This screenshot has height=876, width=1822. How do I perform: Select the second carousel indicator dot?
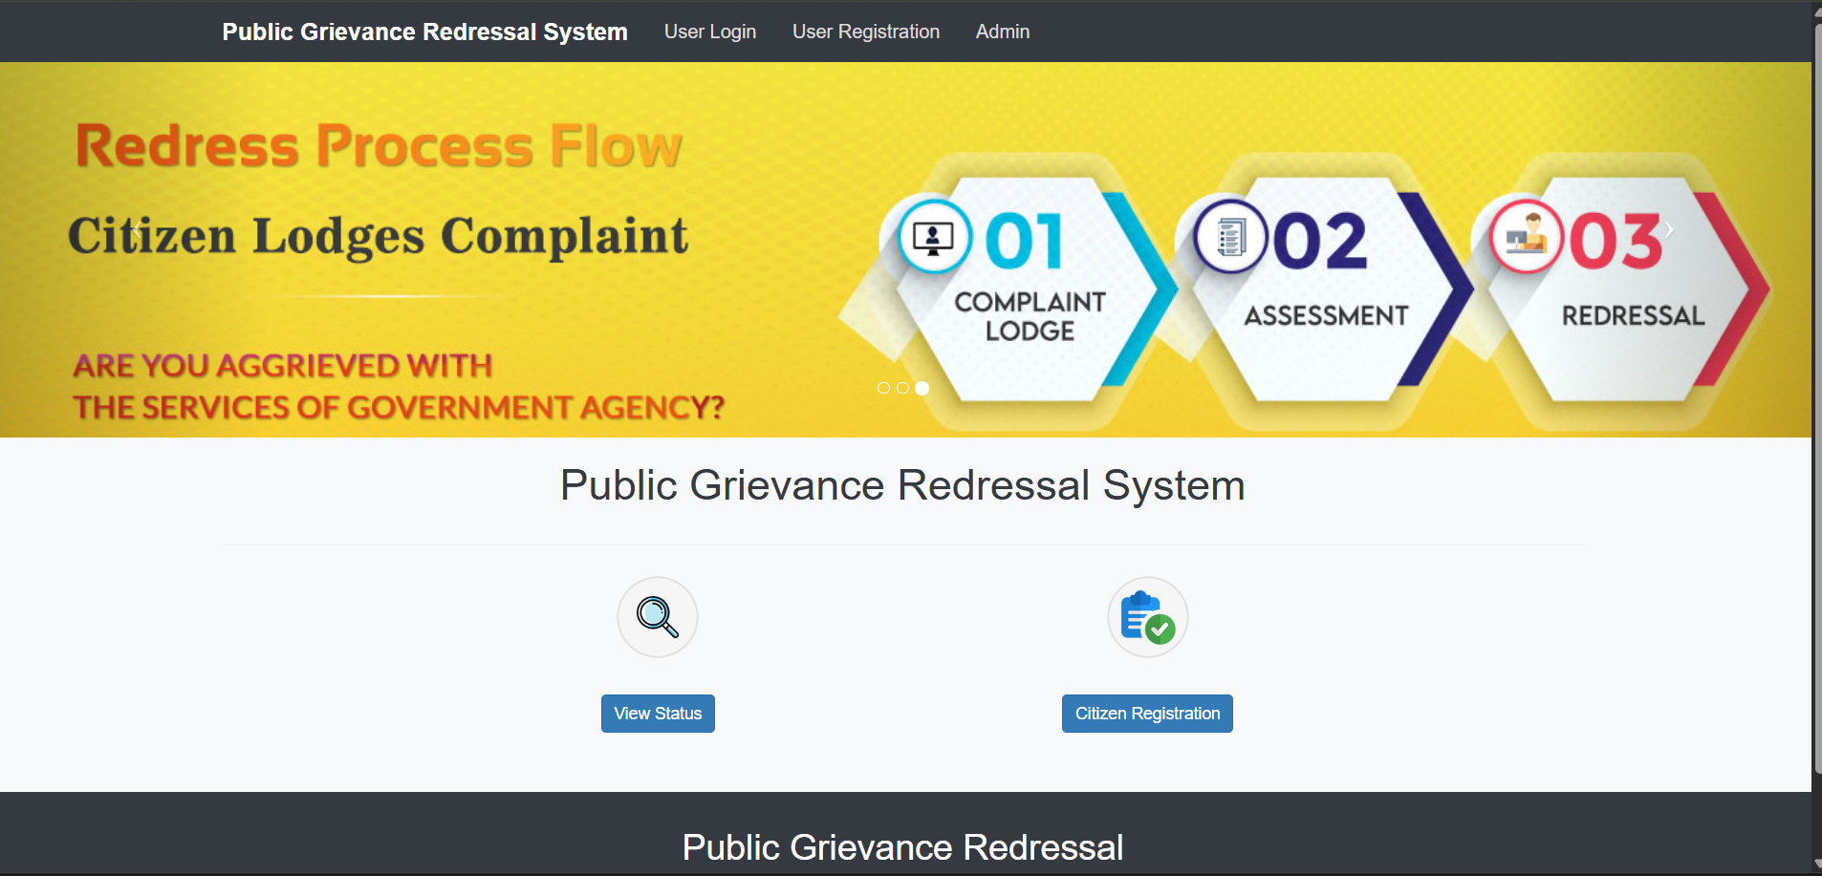click(x=902, y=388)
